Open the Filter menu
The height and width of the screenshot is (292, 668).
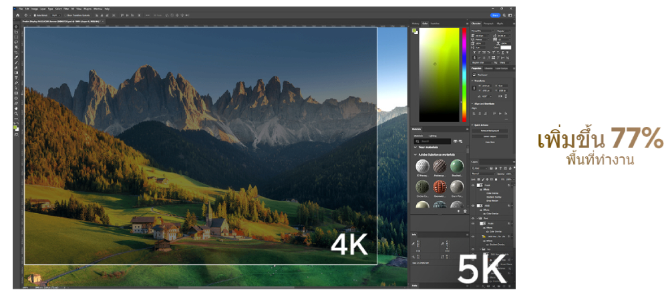(x=66, y=9)
